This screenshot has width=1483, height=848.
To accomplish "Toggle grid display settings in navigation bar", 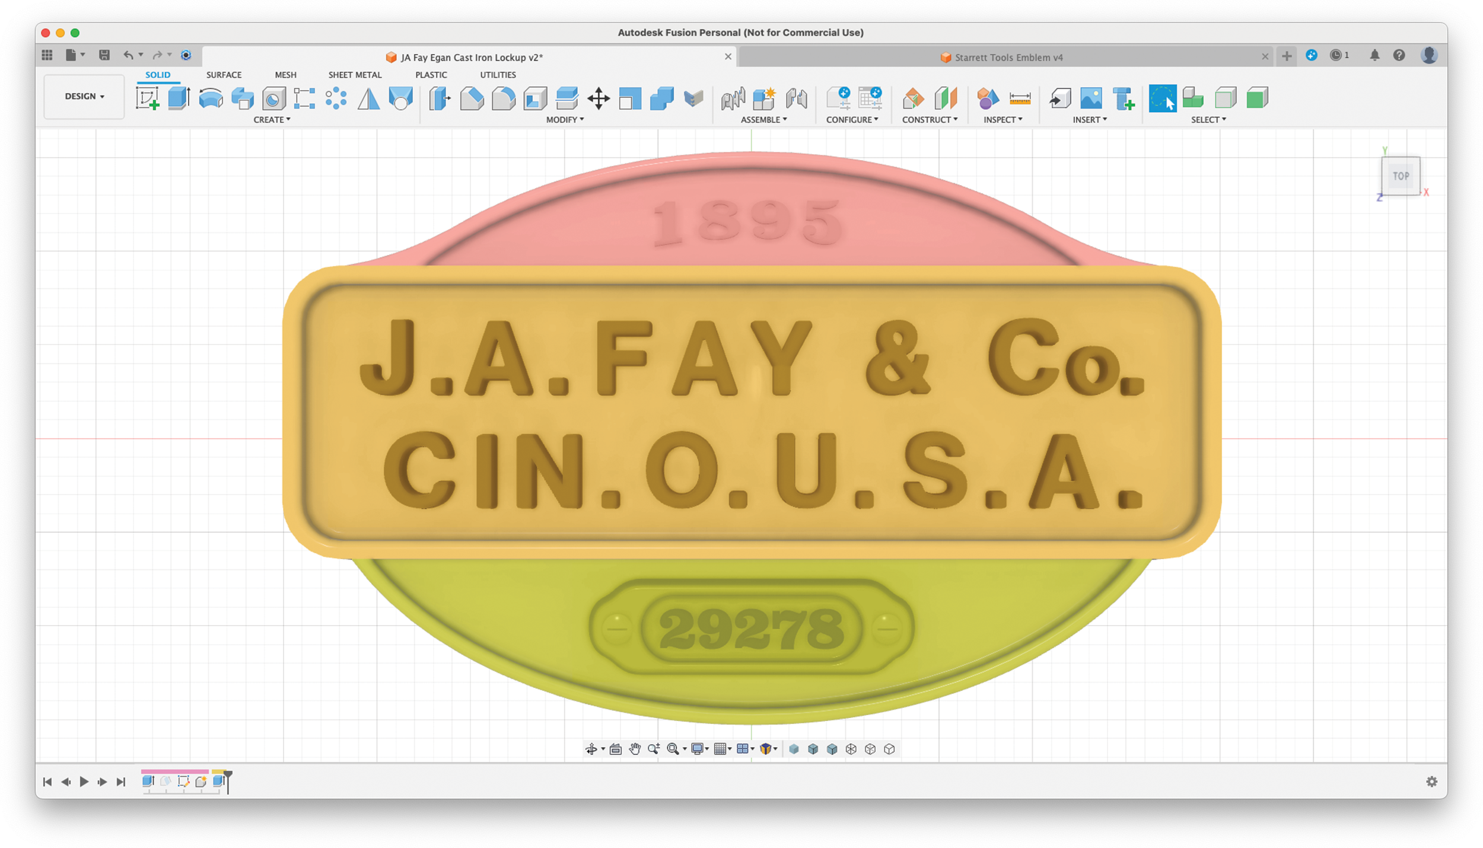I will (721, 748).
